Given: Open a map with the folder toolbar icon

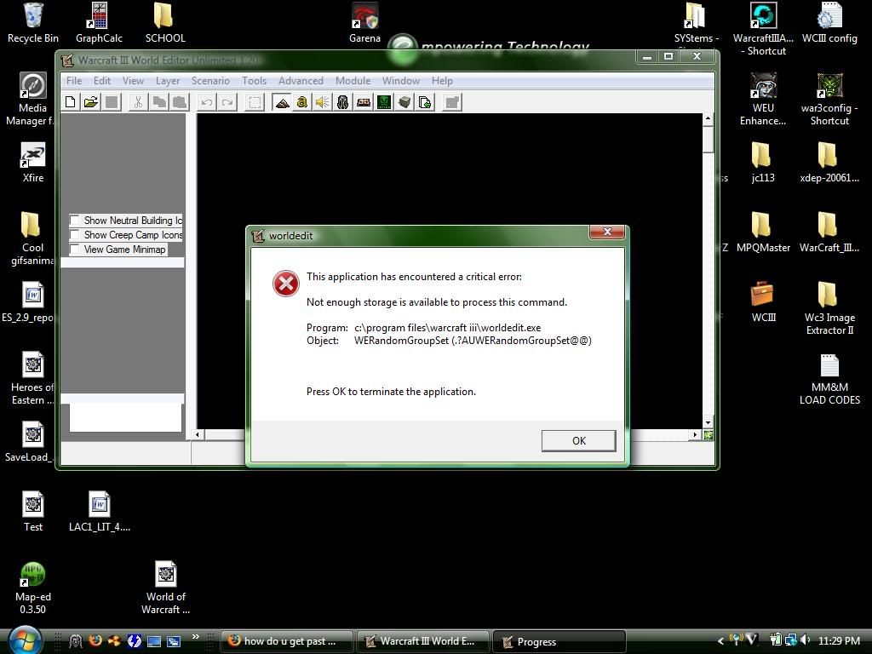Looking at the screenshot, I should 91,102.
